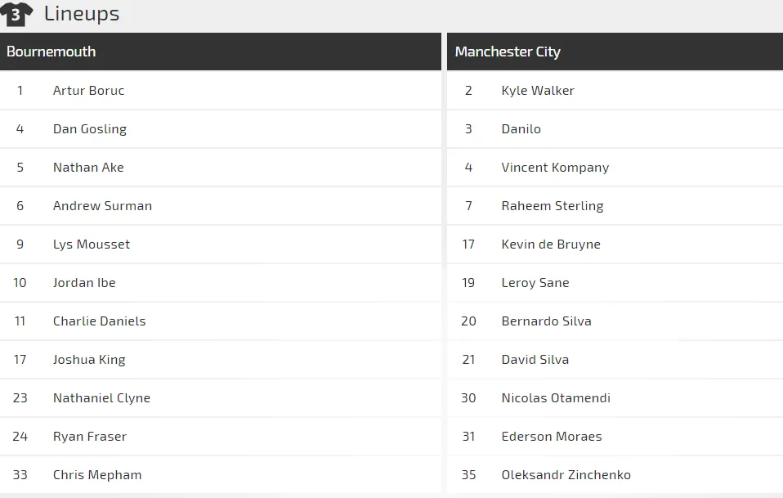Click Vincent Kompany's name
Viewport: 783px width, 498px height.
[x=555, y=168]
